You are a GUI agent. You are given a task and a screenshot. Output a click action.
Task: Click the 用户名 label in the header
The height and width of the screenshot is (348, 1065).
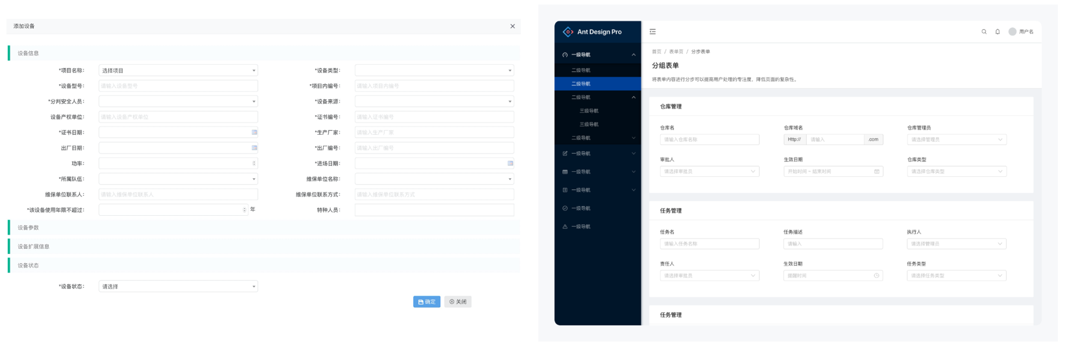point(1026,32)
